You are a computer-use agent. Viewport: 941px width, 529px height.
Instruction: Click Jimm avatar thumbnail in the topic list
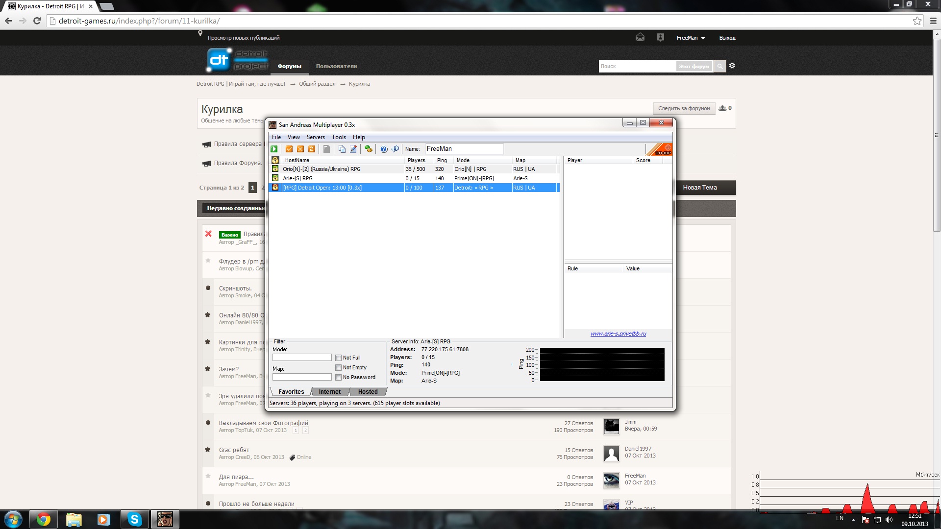point(612,427)
